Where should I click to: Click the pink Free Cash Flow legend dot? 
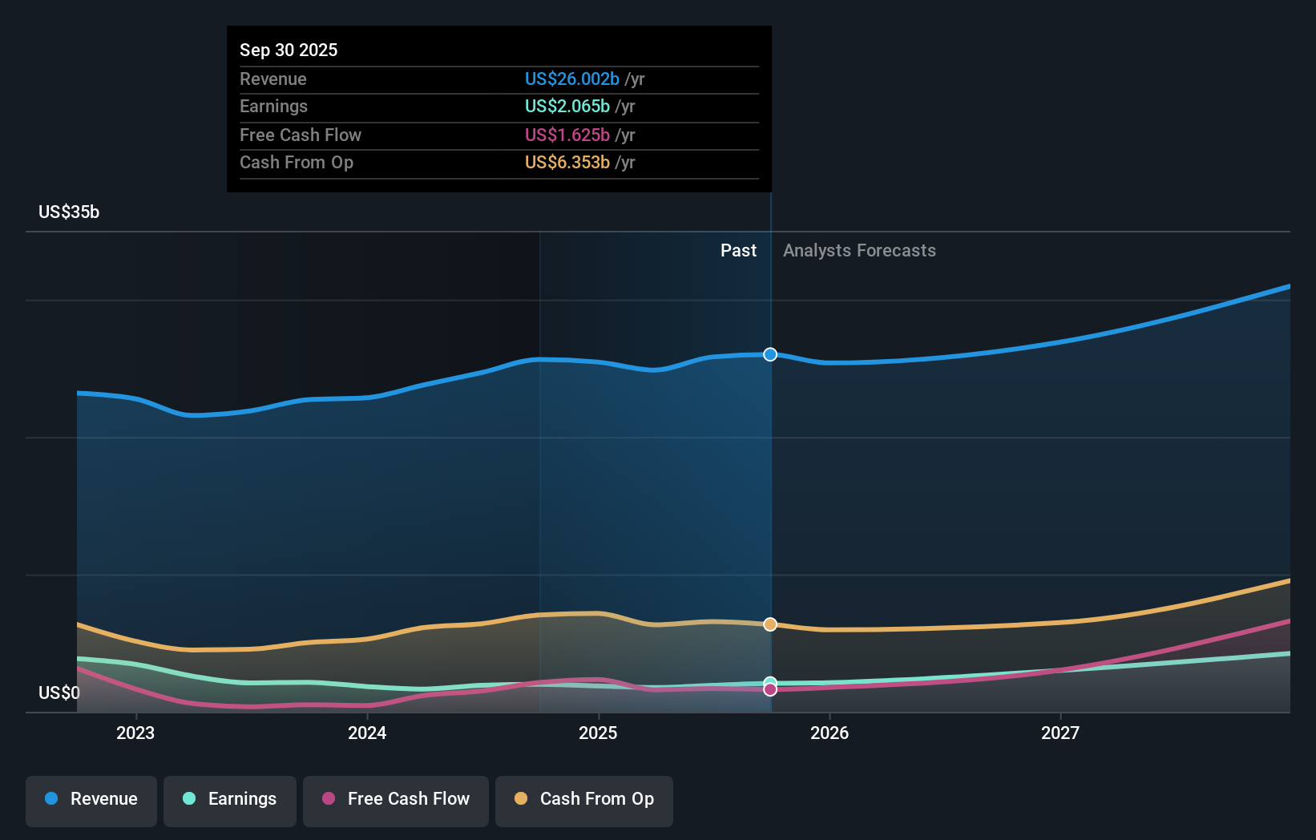(329, 799)
